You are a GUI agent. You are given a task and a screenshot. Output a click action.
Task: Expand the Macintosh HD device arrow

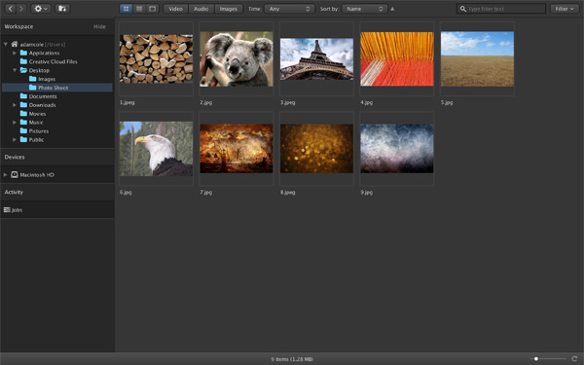(6, 174)
